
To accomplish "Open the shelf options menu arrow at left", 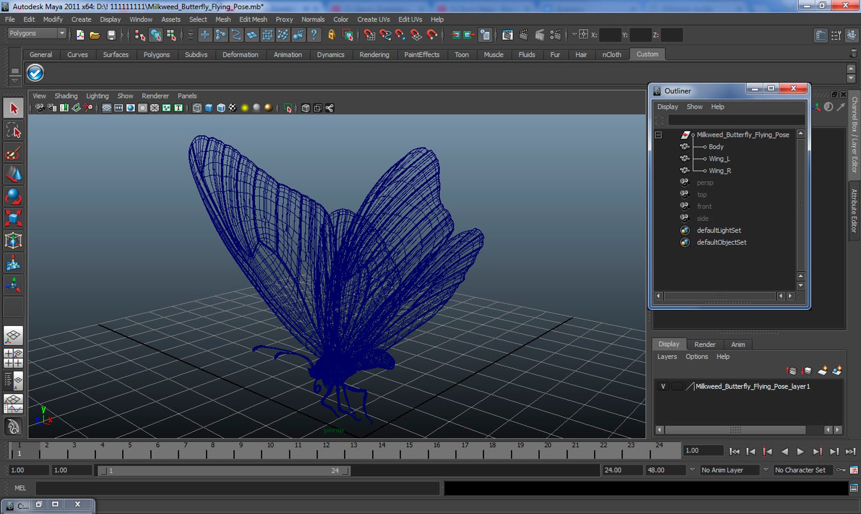I will [x=15, y=80].
